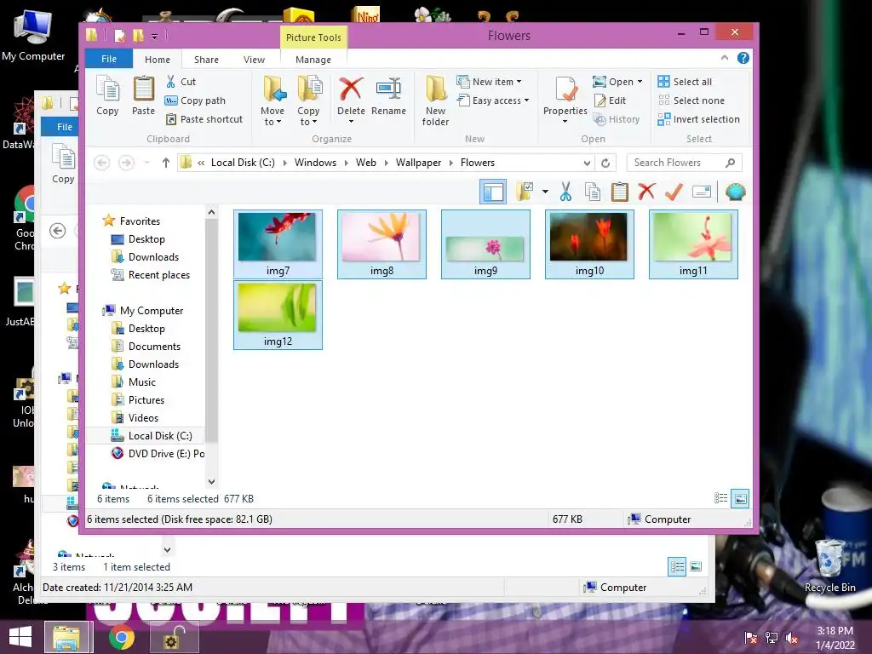Click the blue Help question mark icon

click(x=743, y=58)
